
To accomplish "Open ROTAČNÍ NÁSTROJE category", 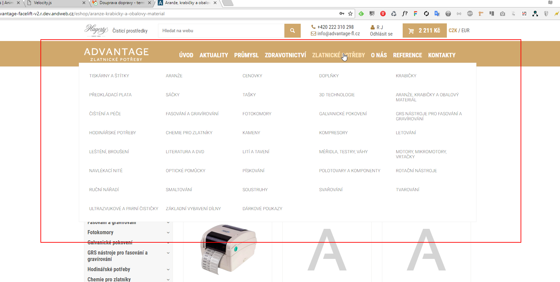I will pyautogui.click(x=416, y=170).
